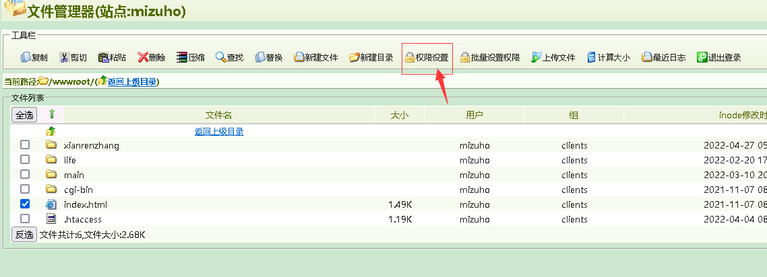Click the folder icon of main
This screenshot has height=277, width=767.
(51, 174)
